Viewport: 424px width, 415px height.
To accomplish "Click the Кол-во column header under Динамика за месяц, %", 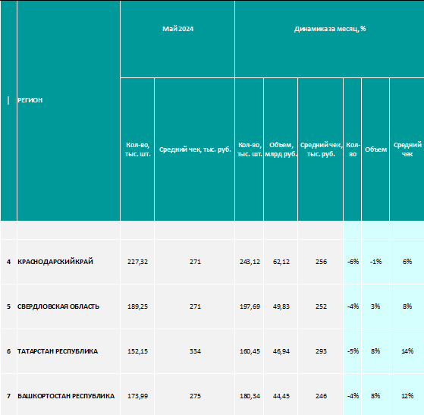I will tap(353, 149).
